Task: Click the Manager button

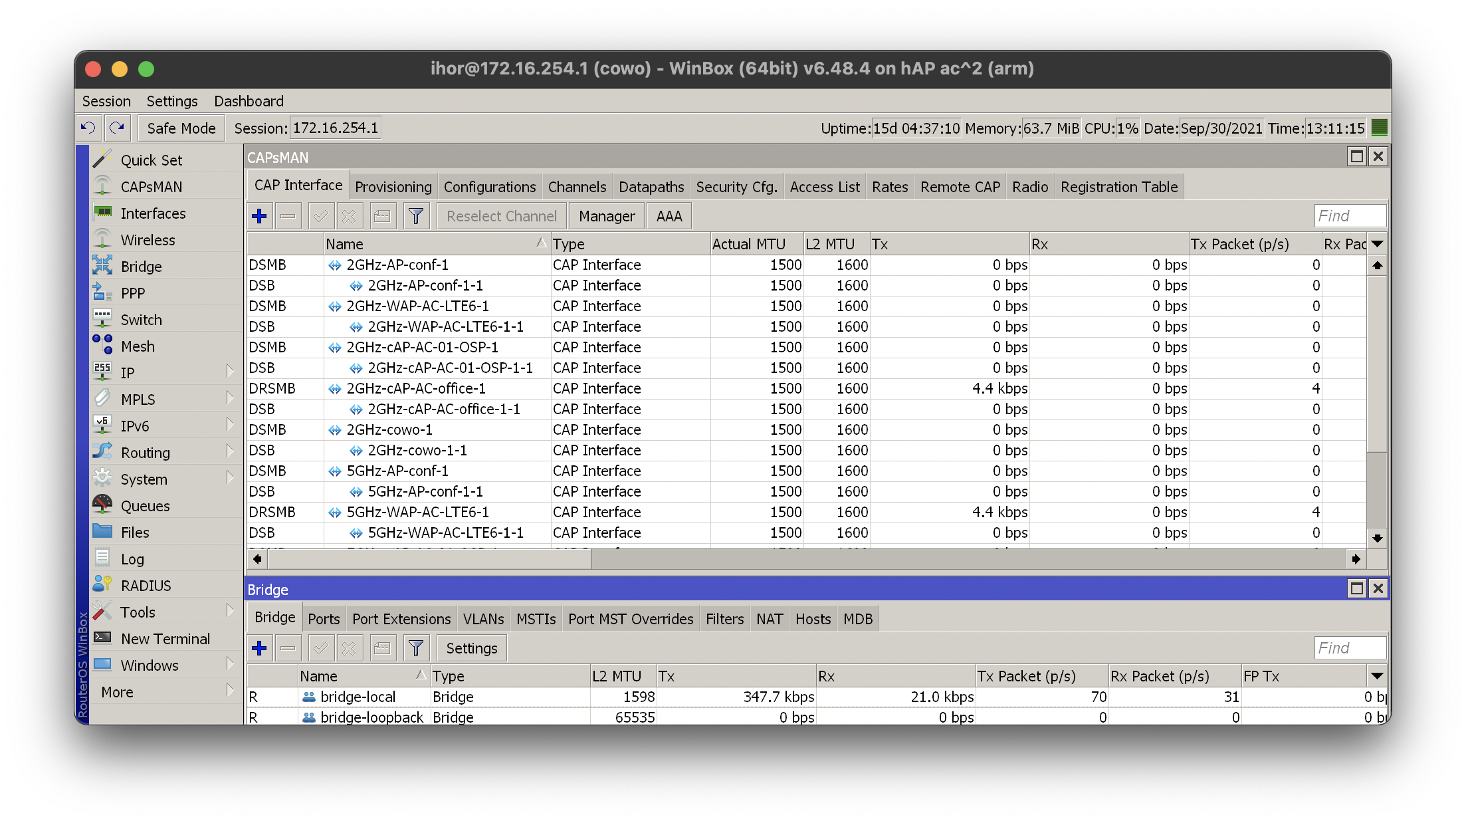Action: click(607, 216)
